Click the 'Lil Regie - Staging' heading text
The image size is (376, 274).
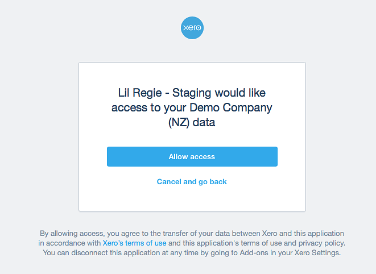coord(164,93)
